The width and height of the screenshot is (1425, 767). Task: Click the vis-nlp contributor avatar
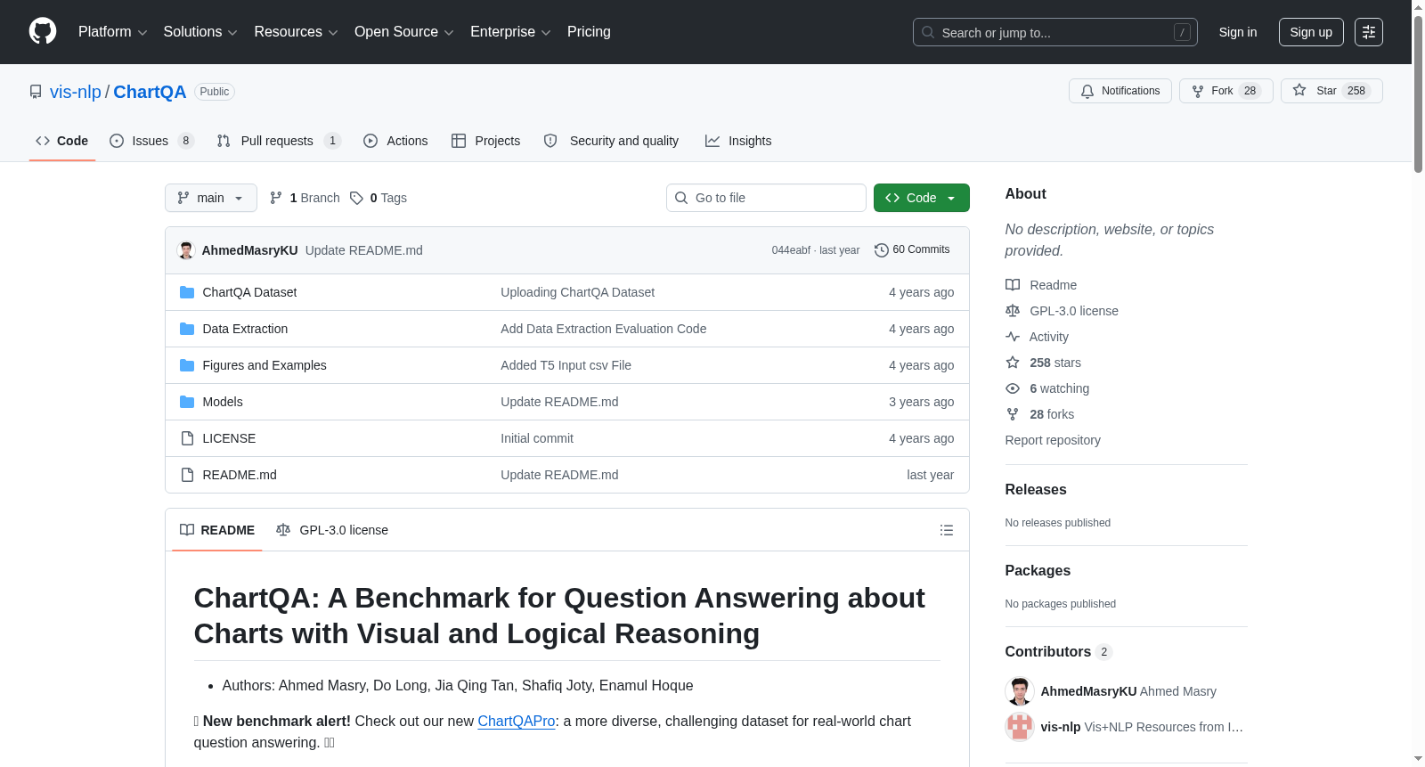[1020, 727]
